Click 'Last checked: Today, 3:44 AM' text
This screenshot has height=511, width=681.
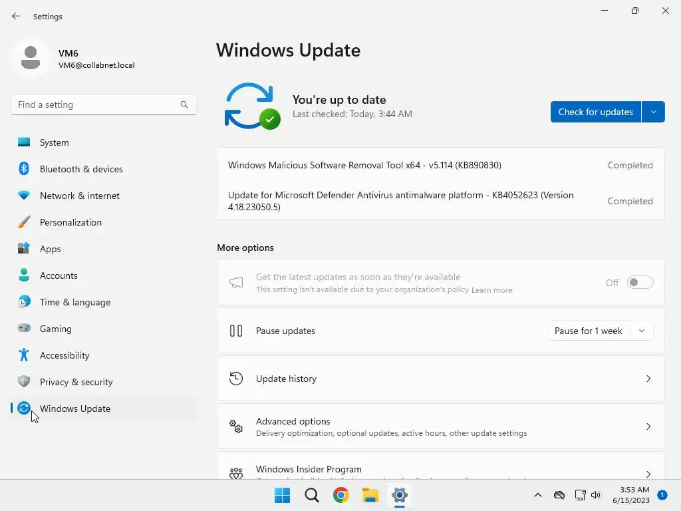[x=352, y=114]
